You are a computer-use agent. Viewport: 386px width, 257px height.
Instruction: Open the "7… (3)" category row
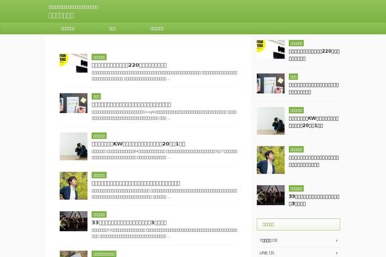pyautogui.click(x=299, y=240)
